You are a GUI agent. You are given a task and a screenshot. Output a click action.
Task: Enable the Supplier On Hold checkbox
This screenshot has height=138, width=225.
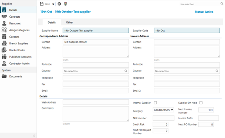click(201, 103)
